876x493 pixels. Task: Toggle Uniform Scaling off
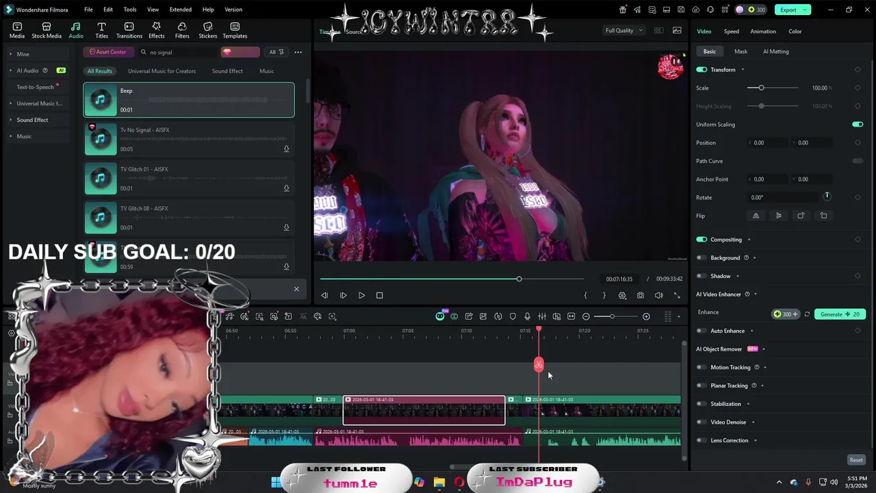pyautogui.click(x=858, y=125)
